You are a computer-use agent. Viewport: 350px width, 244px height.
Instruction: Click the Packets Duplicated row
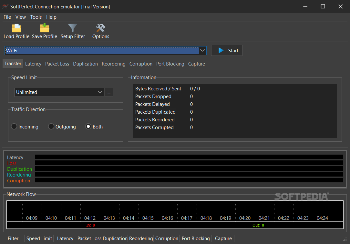pyautogui.click(x=235, y=112)
